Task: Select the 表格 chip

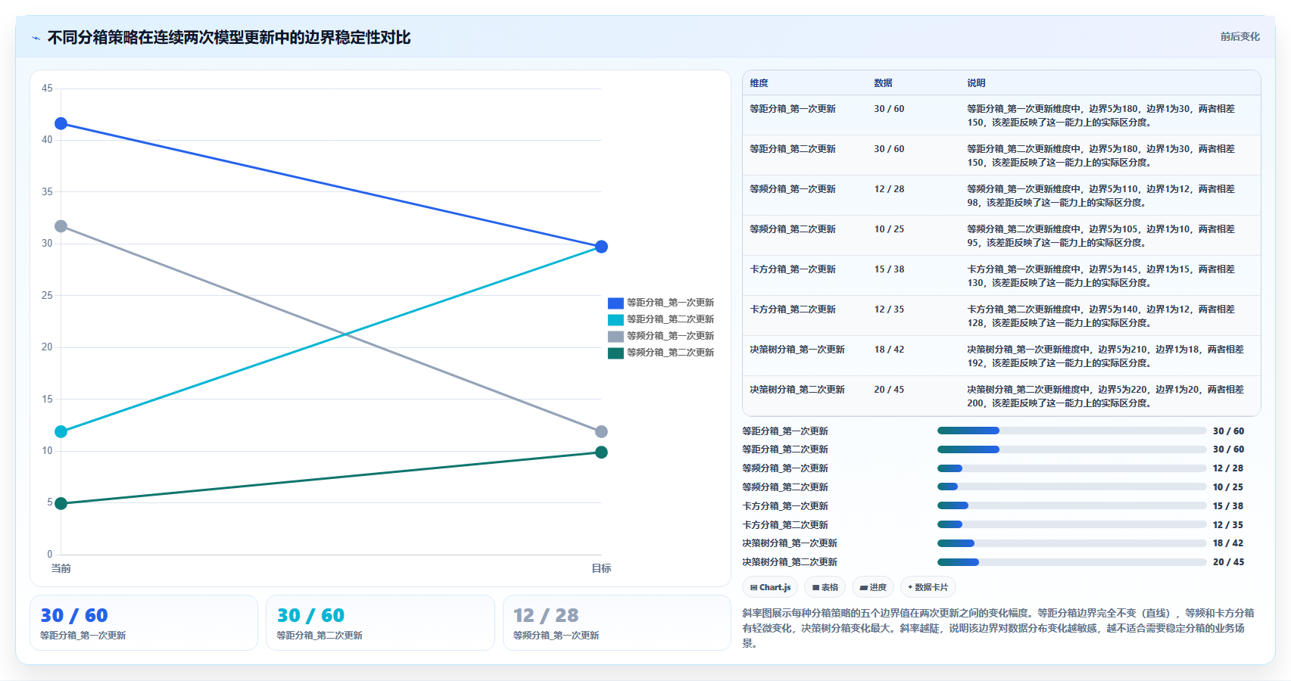Action: (825, 587)
